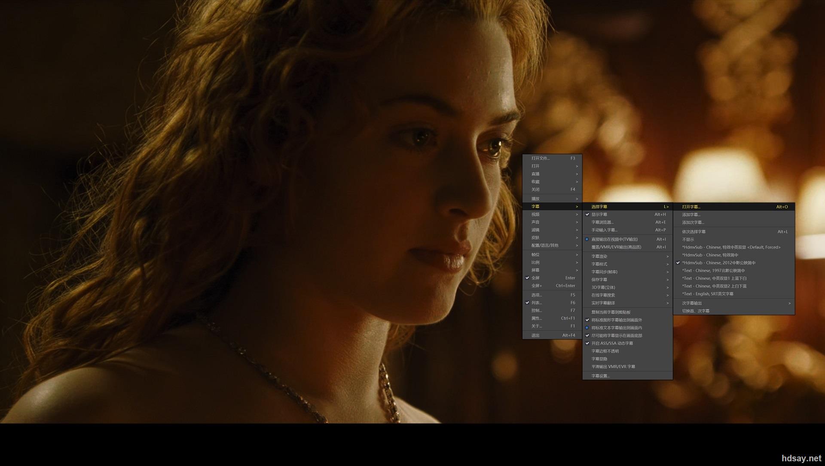Select 将标准文本字幕输出到画面内 radio option
This screenshot has width=825, height=466.
click(627, 328)
